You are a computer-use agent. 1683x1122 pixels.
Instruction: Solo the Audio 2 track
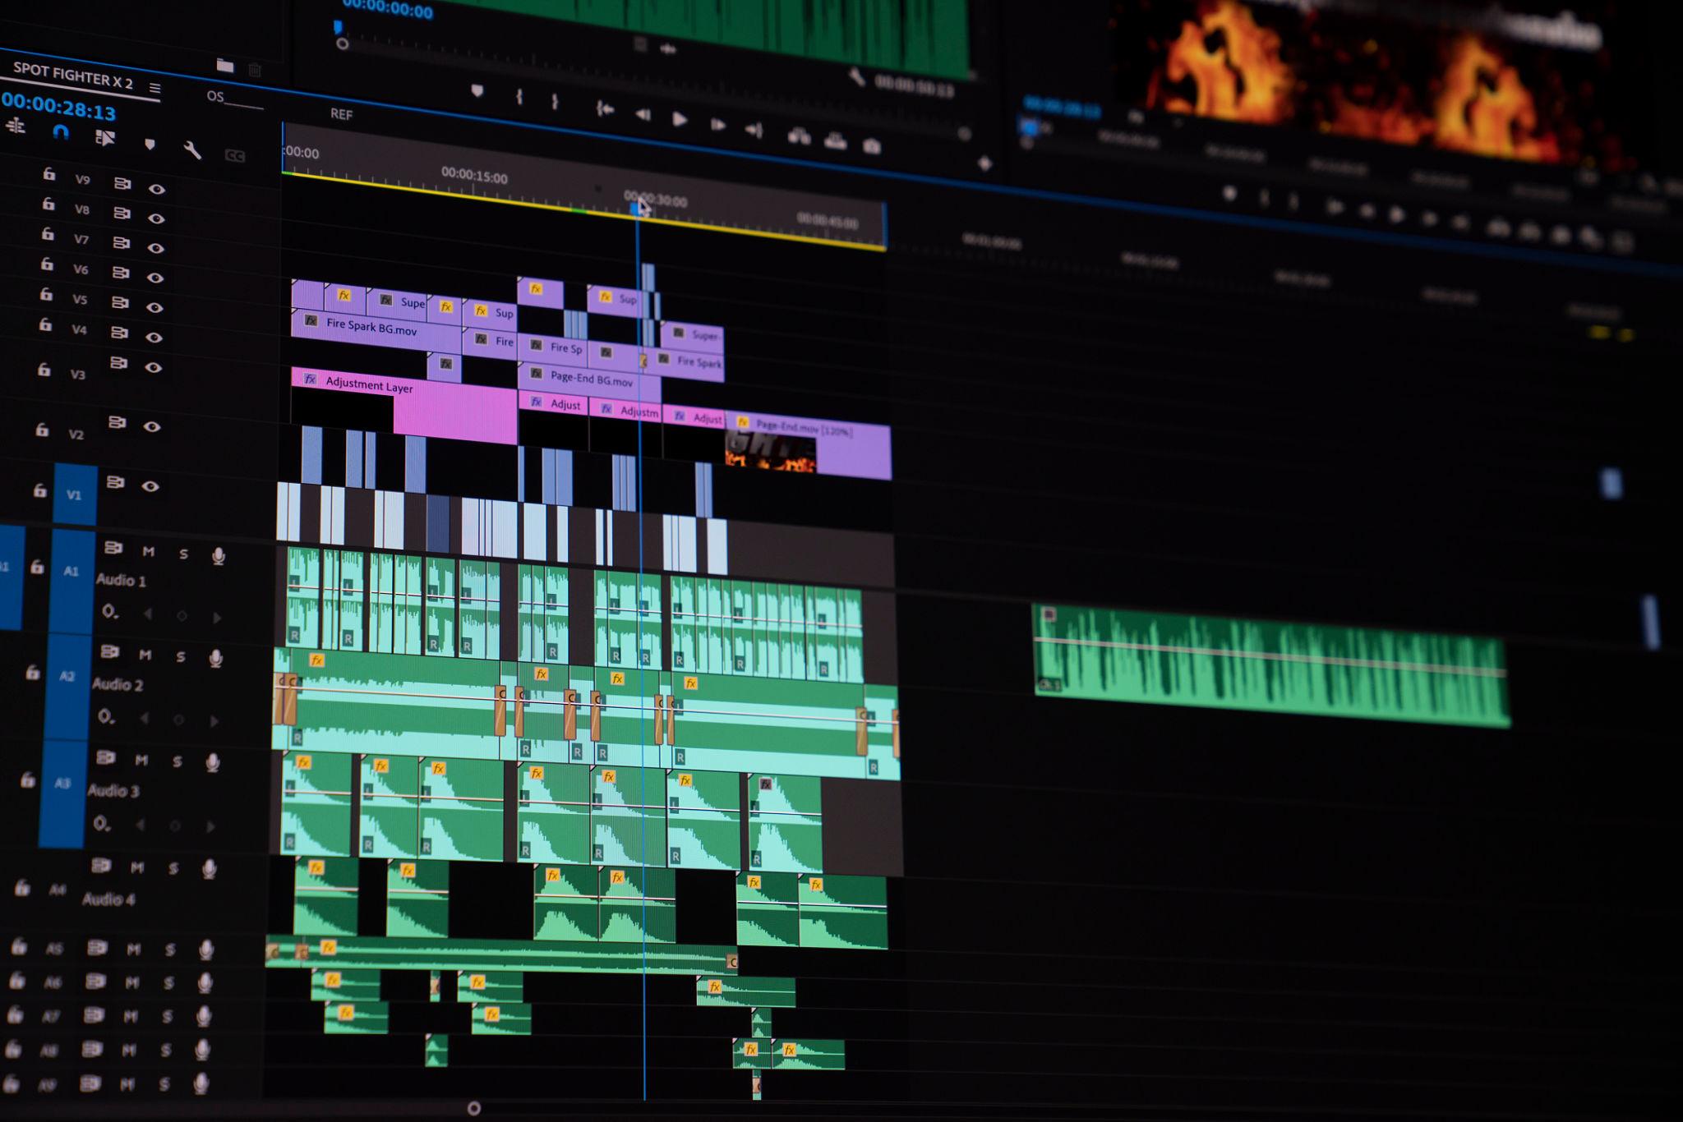click(180, 656)
